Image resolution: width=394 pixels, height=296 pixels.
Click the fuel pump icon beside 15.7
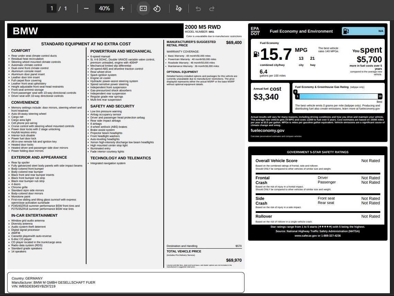pyautogui.click(x=256, y=54)
